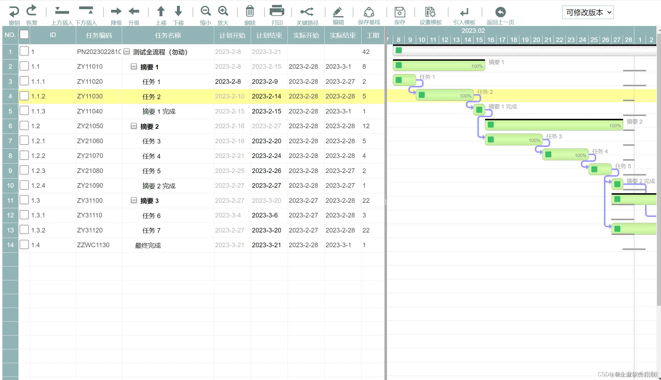Demote the task with 降级 arrow
Viewport: 661px width, 380px height.
pyautogui.click(x=116, y=11)
